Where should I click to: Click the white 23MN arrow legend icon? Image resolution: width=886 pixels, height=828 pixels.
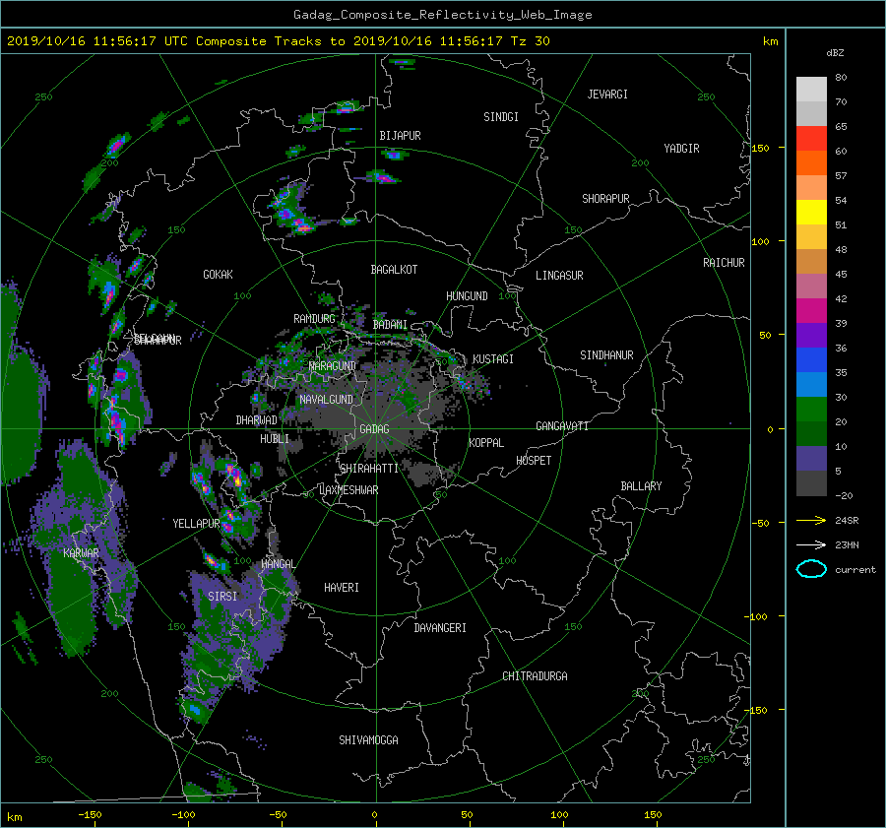811,544
